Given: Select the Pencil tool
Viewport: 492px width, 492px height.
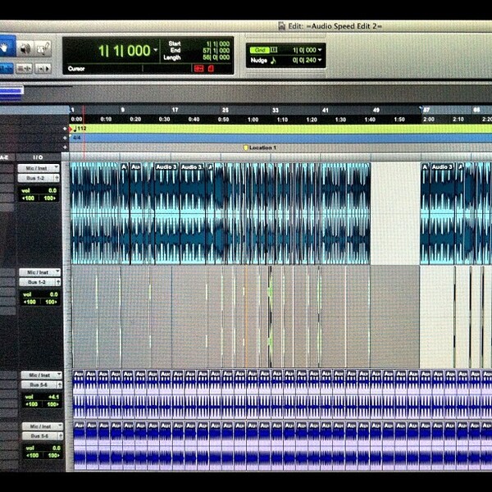Looking at the screenshot, I should 43,48.
